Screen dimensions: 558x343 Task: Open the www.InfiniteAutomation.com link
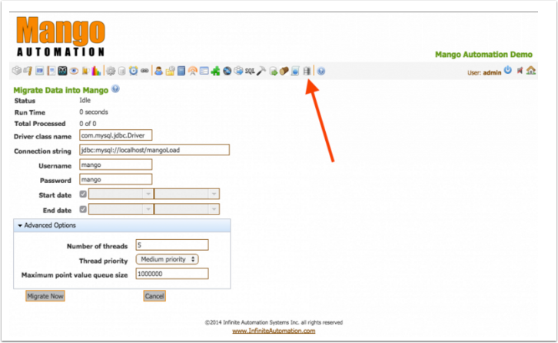pos(274,331)
